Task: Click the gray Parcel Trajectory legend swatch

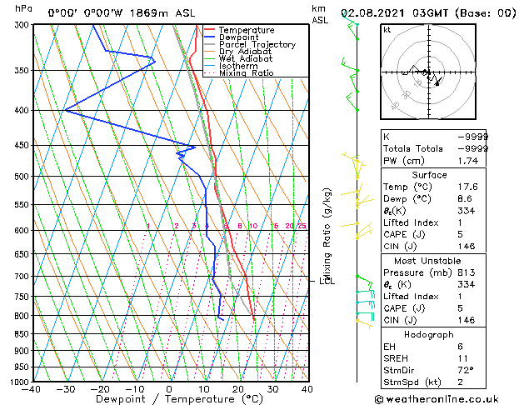Action: [x=210, y=44]
